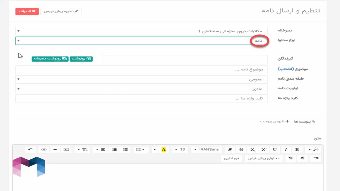This screenshot has width=340, height=191.
Task: Click the فرم اداری official form button
Action: 231,158
